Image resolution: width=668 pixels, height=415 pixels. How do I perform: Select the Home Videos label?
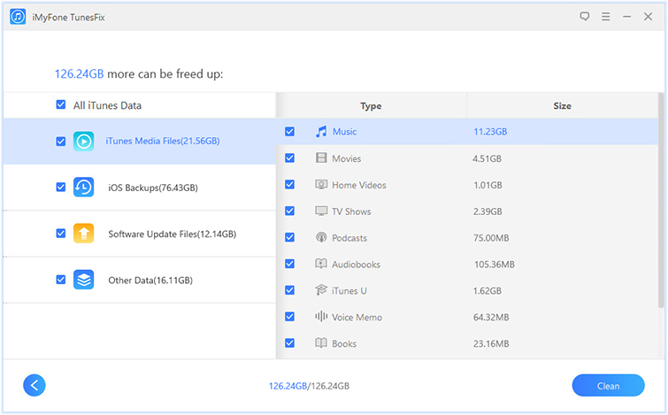coord(359,185)
